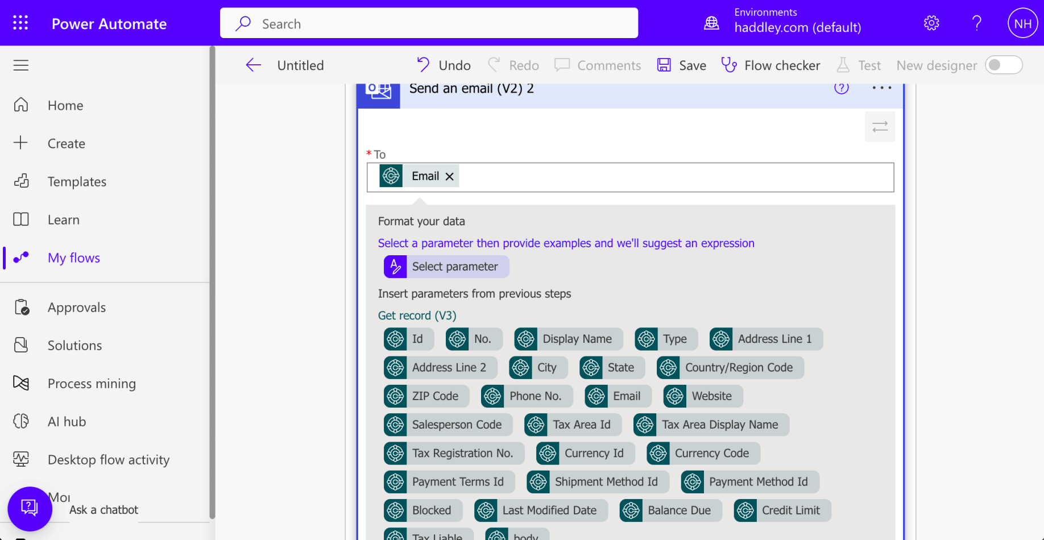Insert the Tax Area Display Name parameter
Viewport: 1044px width, 540px height.
click(711, 425)
